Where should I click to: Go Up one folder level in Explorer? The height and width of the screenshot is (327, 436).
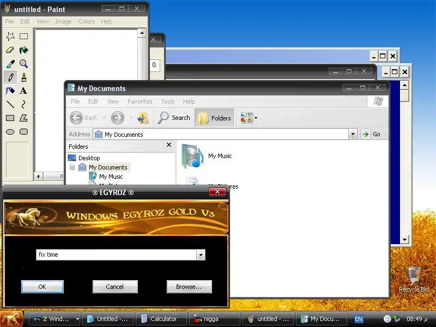click(143, 118)
